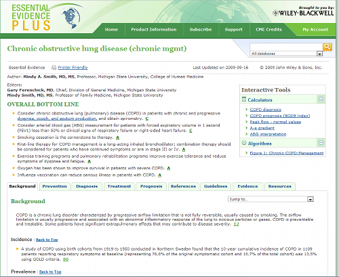
Task: Click the orange search magnifier icon
Action: pos(327,47)
